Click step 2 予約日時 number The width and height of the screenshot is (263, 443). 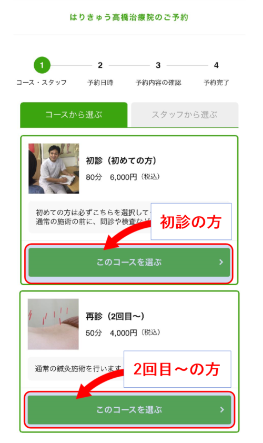click(x=100, y=65)
